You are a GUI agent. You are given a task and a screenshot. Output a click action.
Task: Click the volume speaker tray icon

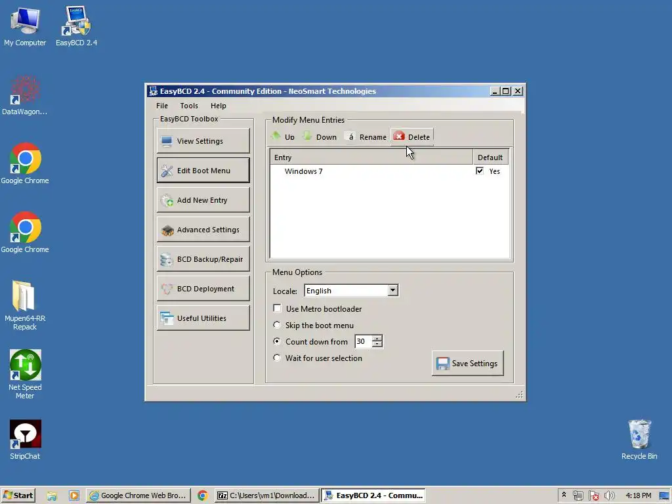(610, 496)
